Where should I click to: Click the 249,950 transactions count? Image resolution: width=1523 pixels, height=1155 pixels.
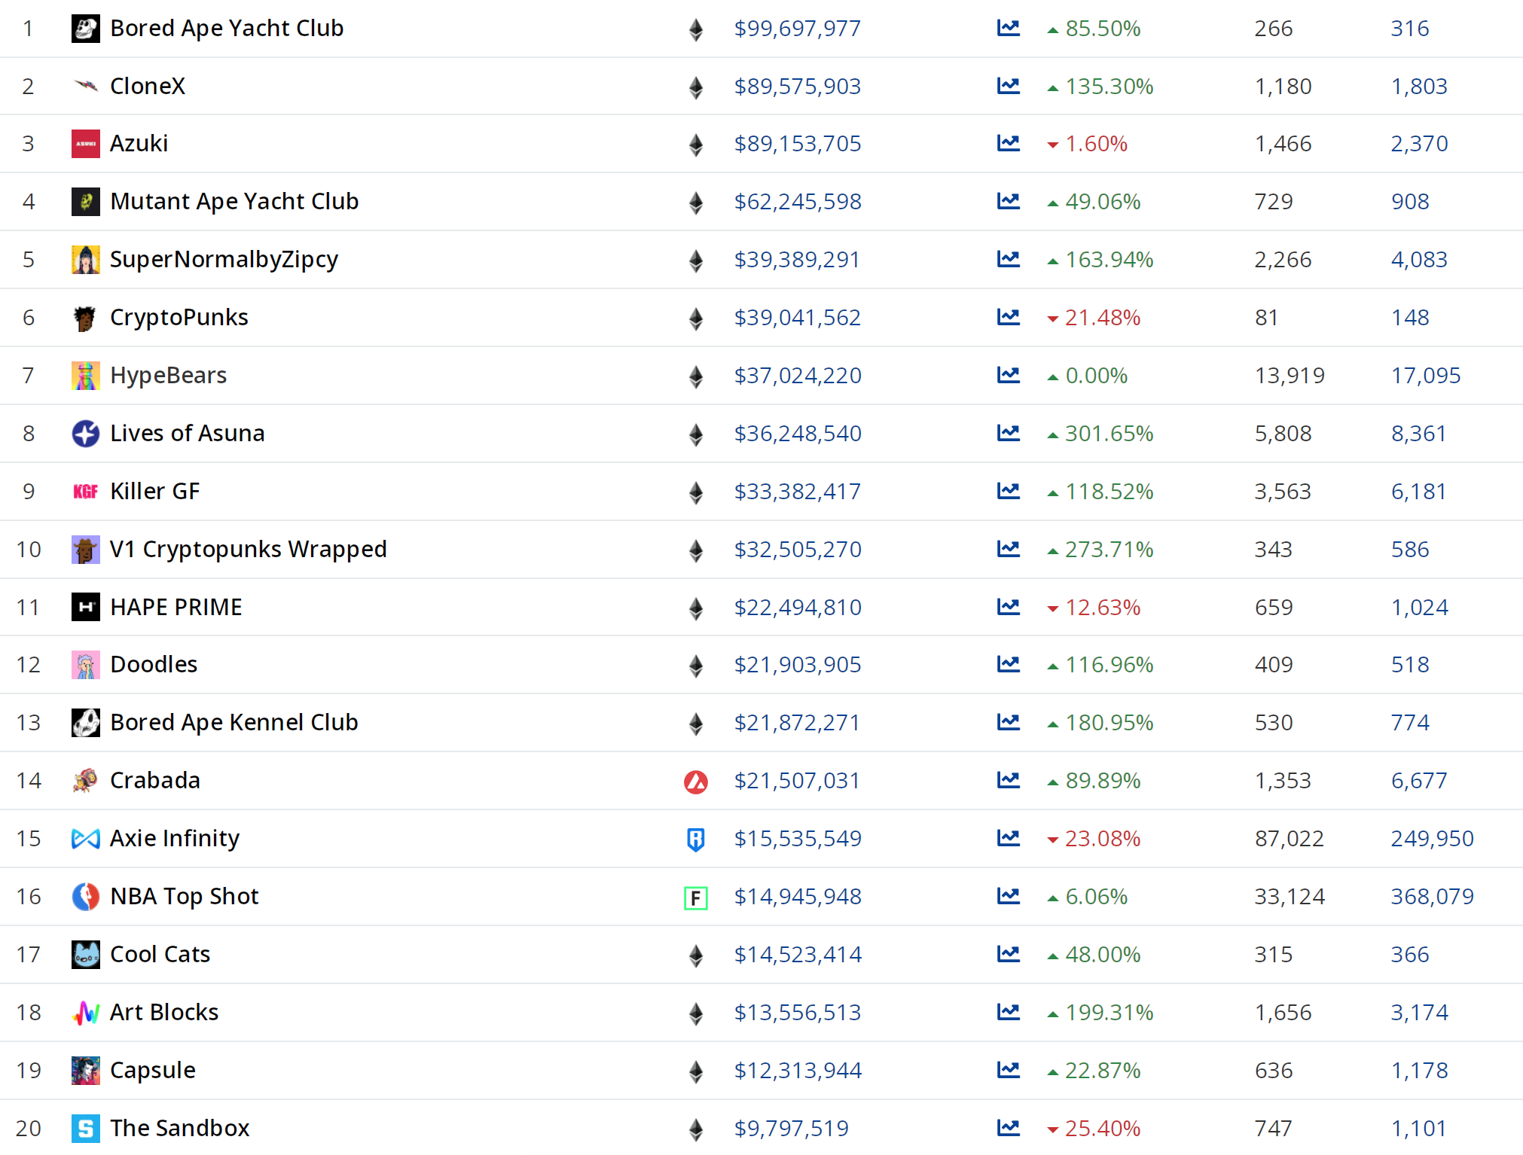coord(1432,839)
